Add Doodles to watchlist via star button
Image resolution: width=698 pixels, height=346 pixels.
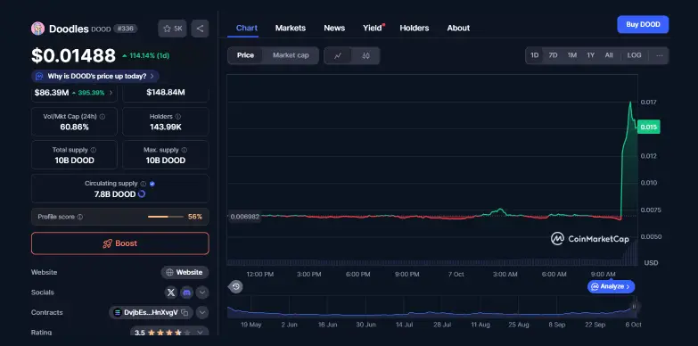(x=172, y=29)
